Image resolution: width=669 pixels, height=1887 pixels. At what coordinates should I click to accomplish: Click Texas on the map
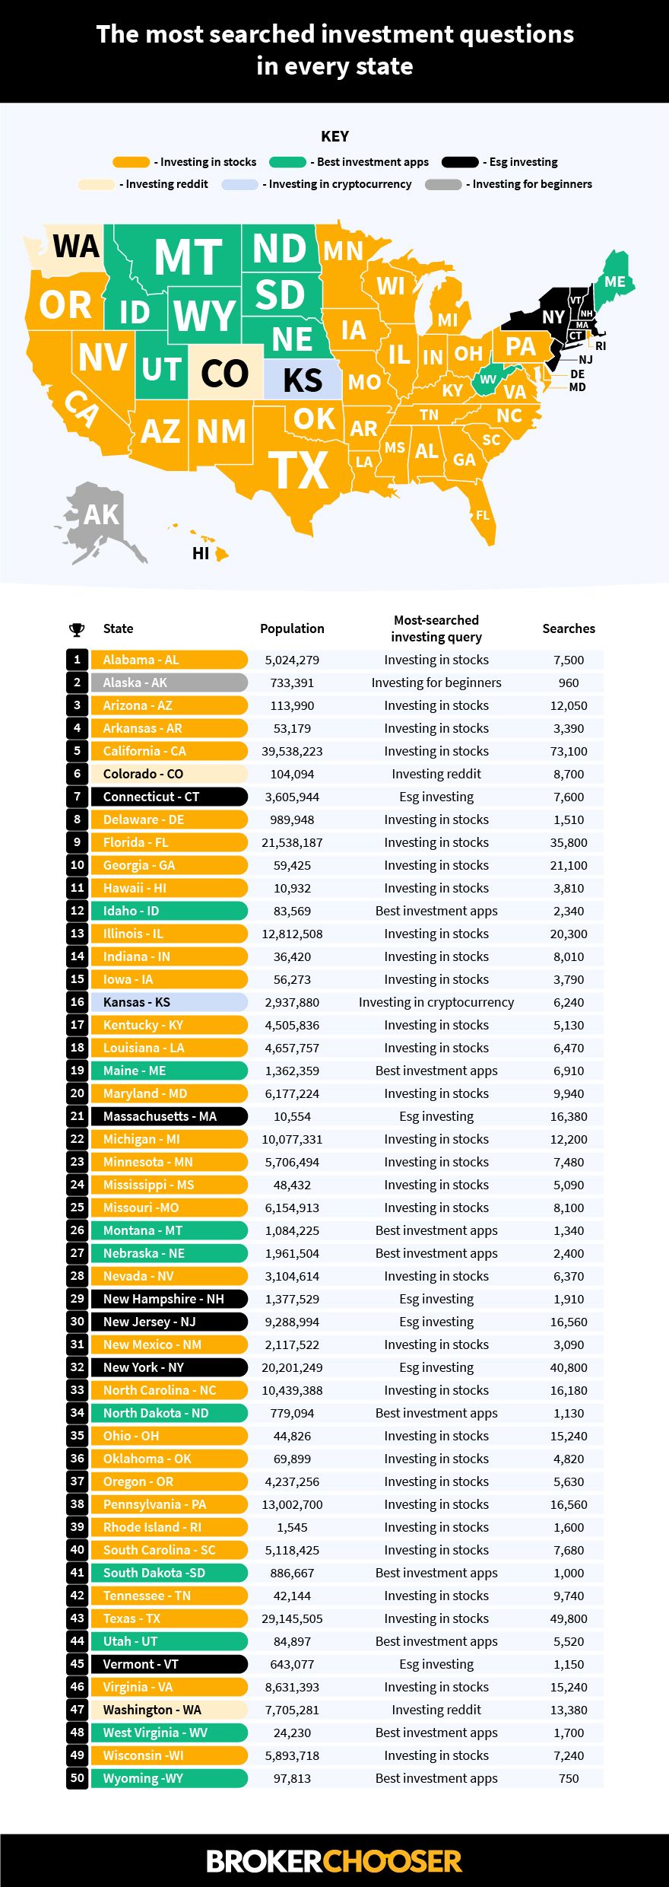click(298, 470)
